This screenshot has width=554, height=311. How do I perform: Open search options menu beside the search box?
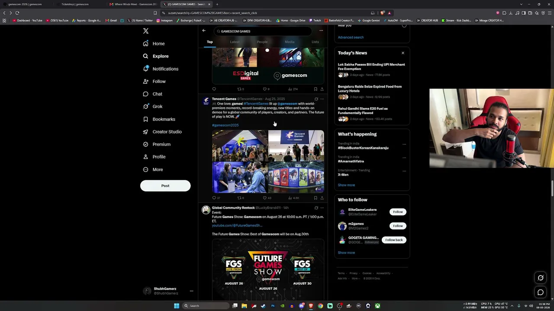(x=321, y=31)
